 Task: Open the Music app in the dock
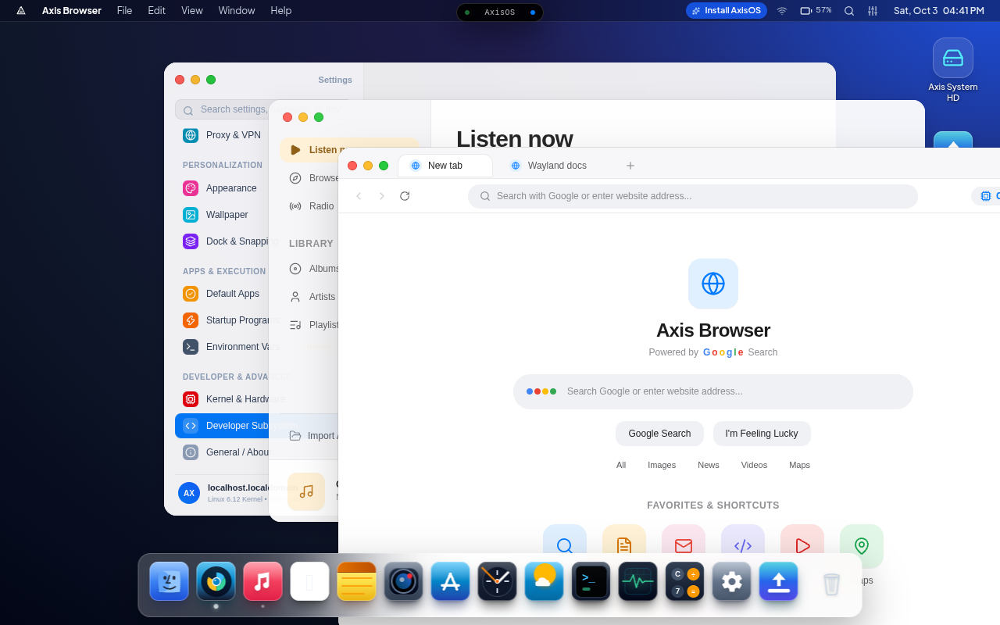(263, 581)
